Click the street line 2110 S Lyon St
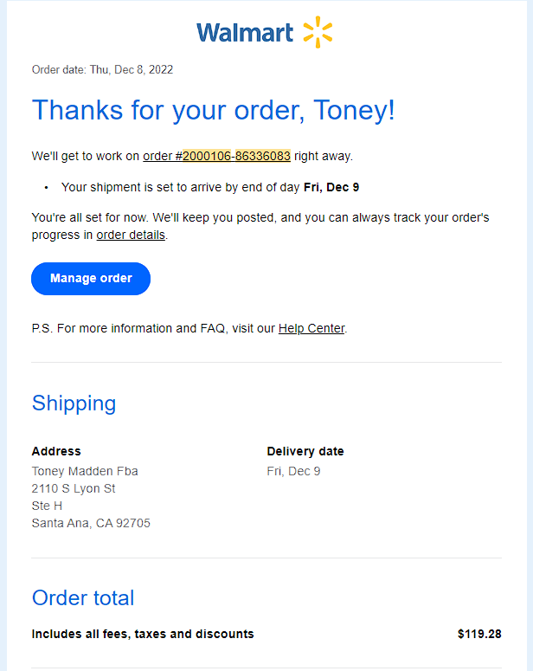 coord(74,488)
